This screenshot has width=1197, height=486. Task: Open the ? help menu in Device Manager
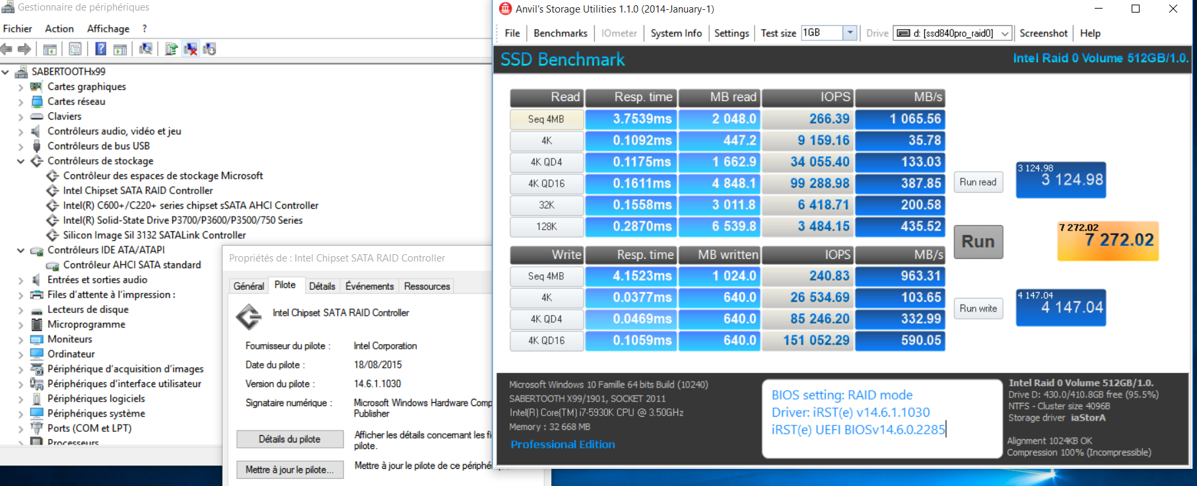tap(145, 28)
